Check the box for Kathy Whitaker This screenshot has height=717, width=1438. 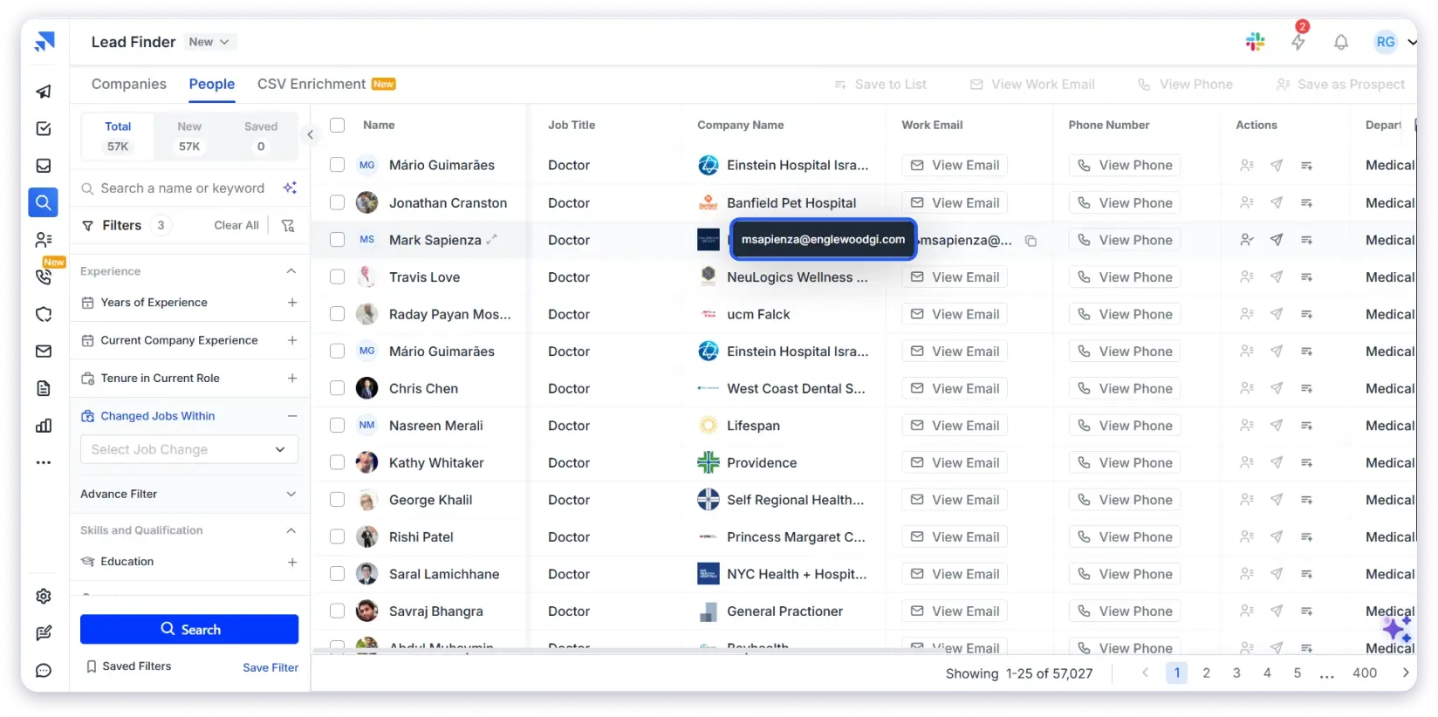[338, 463]
